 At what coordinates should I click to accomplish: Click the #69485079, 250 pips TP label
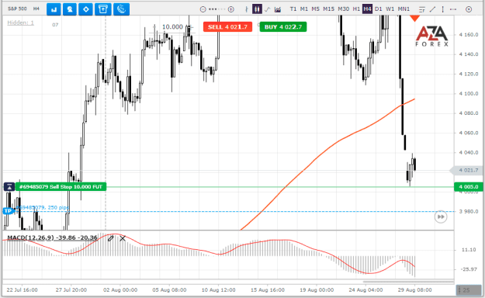[x=43, y=207]
